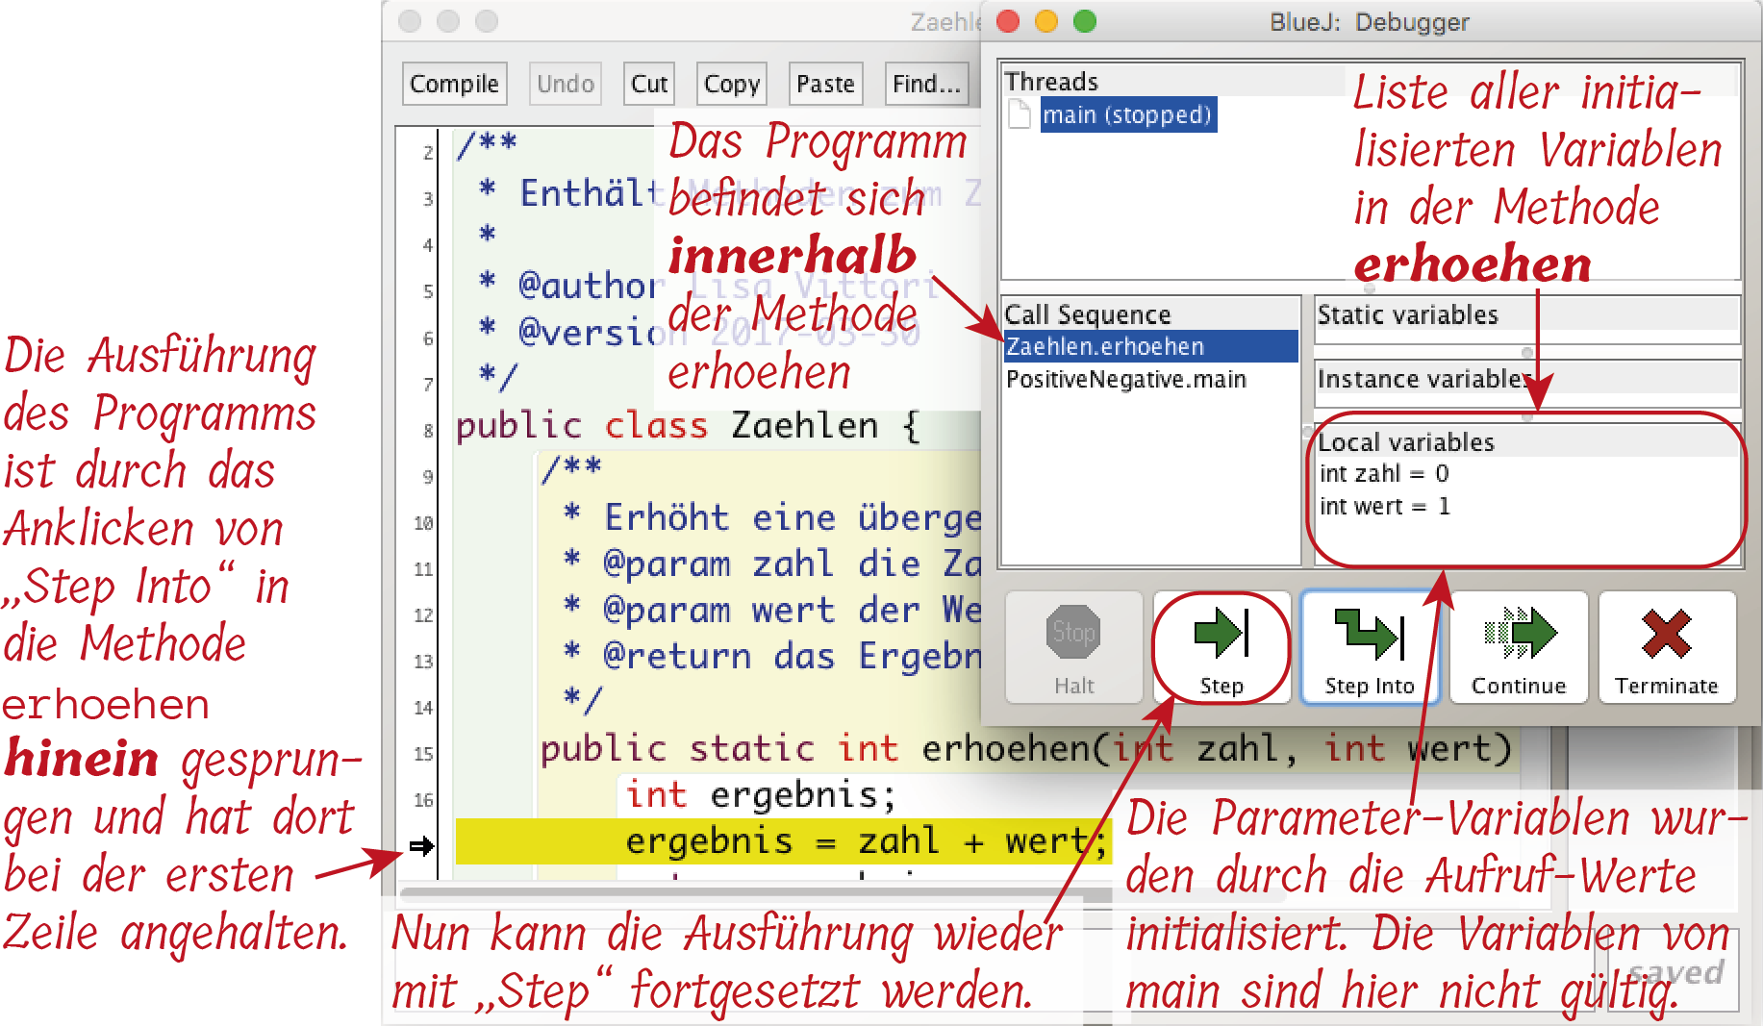Close the BlueJ Debugger window
1763x1027 pixels.
click(x=1008, y=21)
